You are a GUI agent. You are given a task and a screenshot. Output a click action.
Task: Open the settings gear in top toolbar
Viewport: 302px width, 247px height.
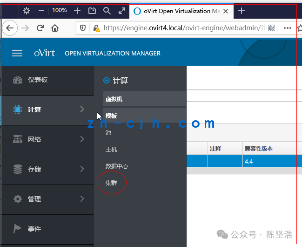coord(27,11)
